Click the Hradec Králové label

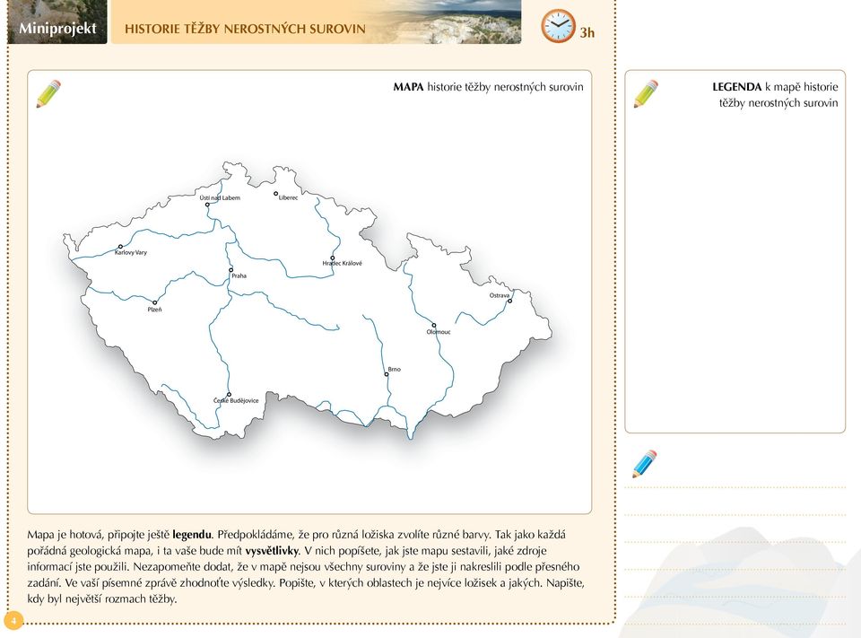pyautogui.click(x=342, y=263)
